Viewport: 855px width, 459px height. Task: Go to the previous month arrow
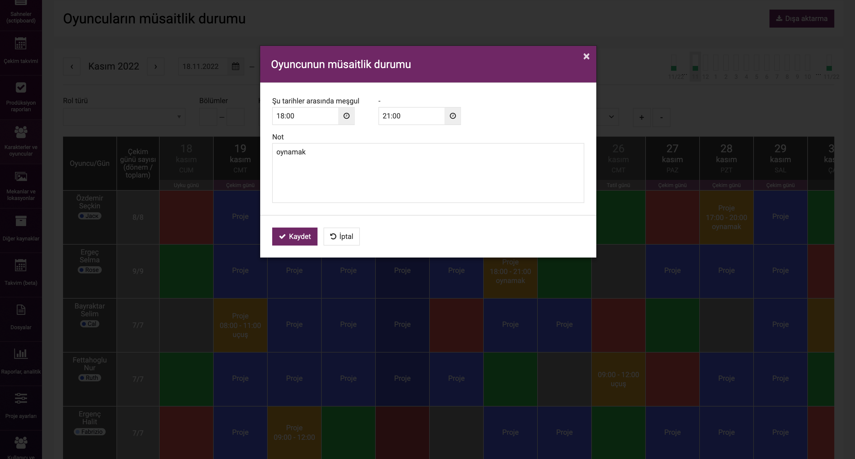tap(72, 67)
